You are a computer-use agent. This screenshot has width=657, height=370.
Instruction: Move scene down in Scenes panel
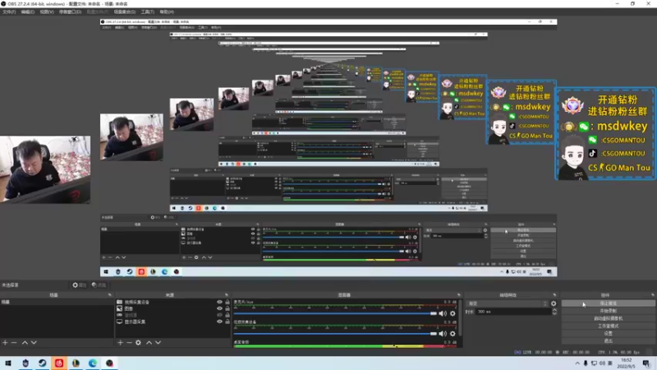click(x=34, y=343)
